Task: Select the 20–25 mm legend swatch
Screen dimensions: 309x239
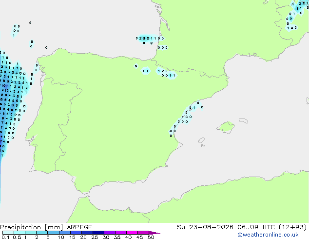Action: pyautogui.click(x=87, y=233)
